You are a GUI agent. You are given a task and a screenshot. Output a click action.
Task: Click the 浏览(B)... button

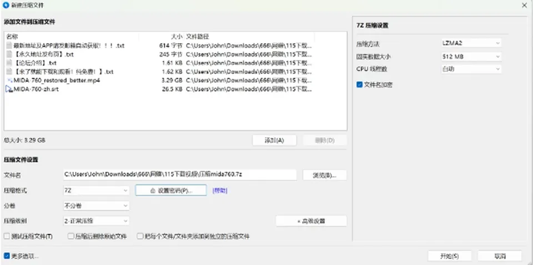(325, 175)
